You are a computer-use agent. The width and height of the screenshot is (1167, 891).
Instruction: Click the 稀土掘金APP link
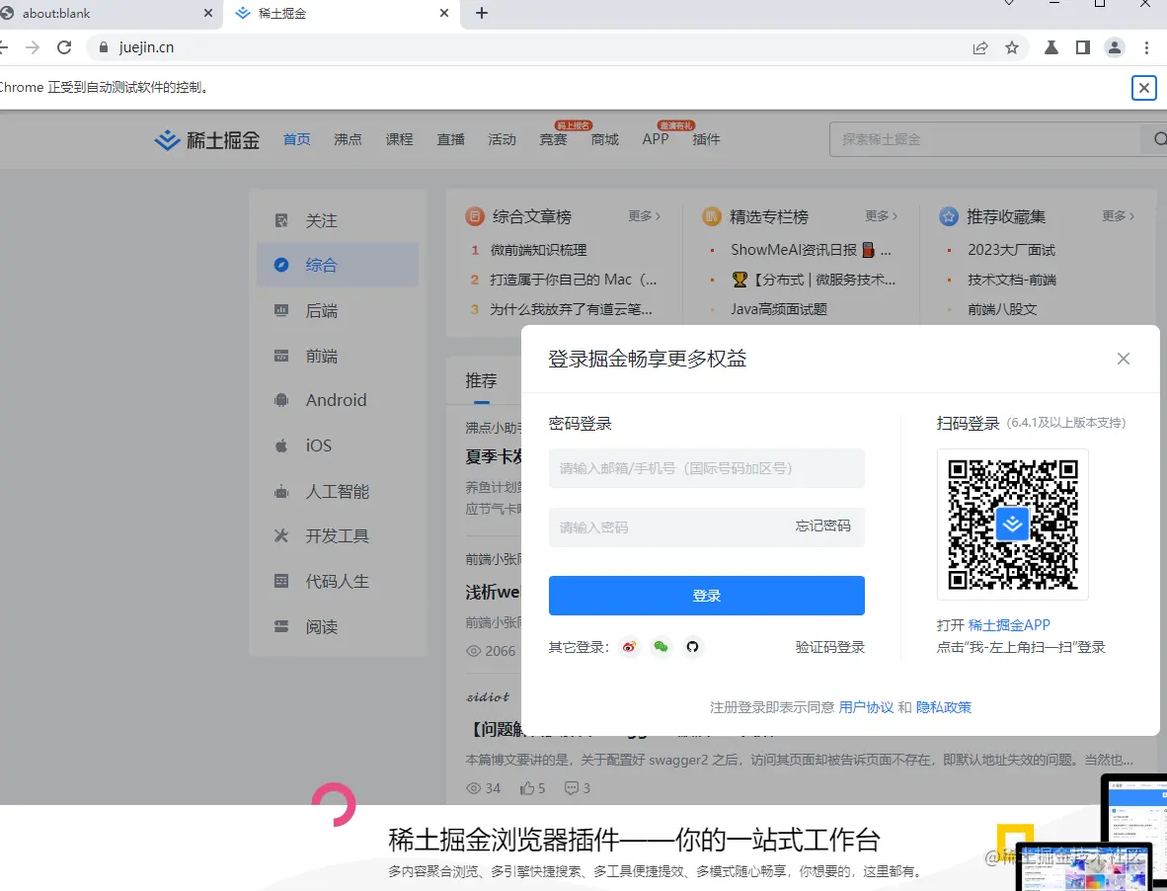tap(1009, 625)
